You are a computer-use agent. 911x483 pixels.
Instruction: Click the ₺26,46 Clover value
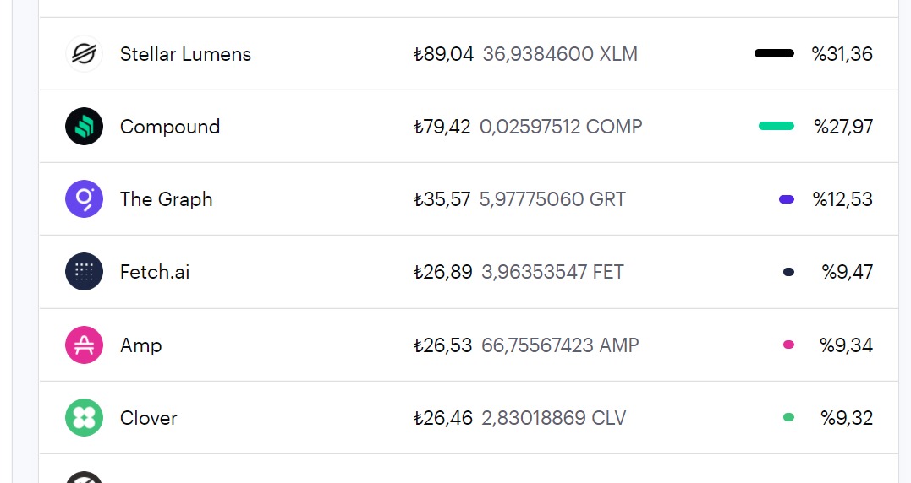[x=442, y=418]
